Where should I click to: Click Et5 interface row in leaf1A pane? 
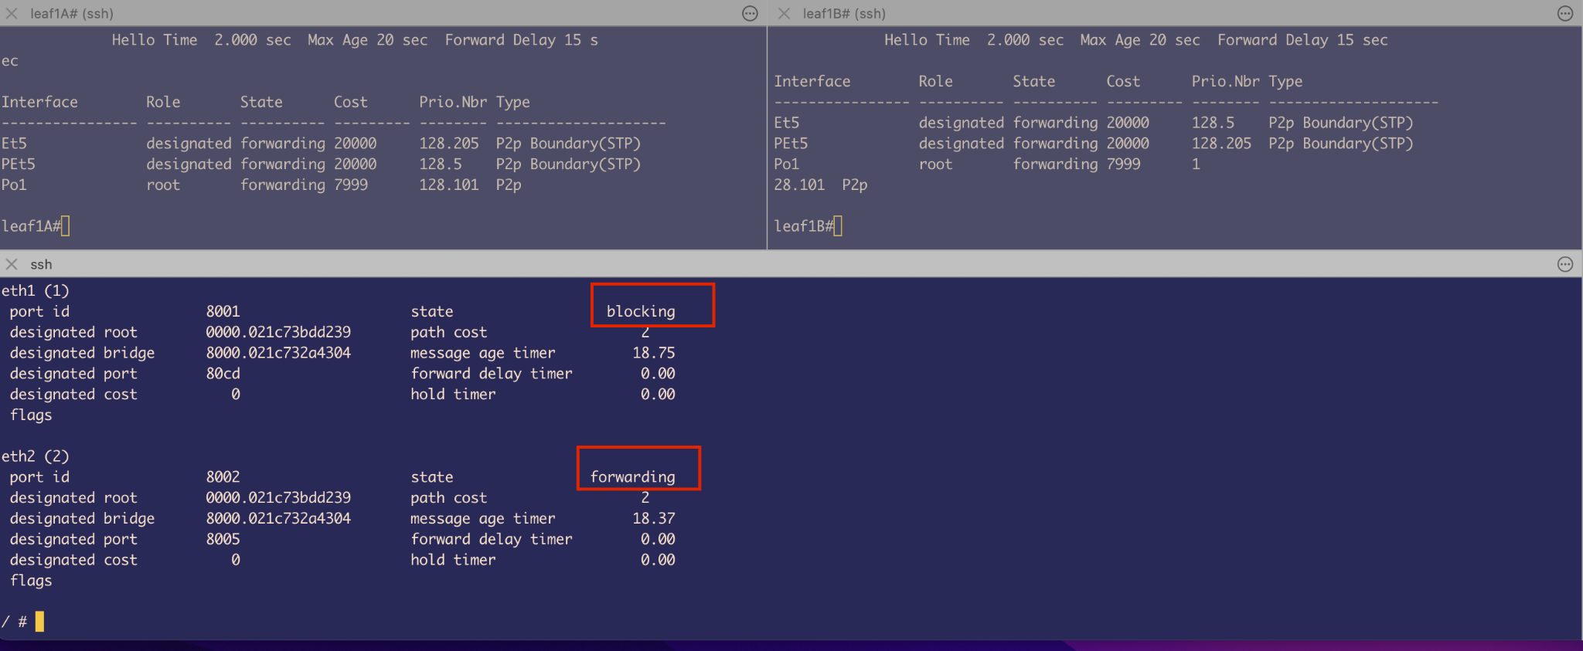pos(321,143)
